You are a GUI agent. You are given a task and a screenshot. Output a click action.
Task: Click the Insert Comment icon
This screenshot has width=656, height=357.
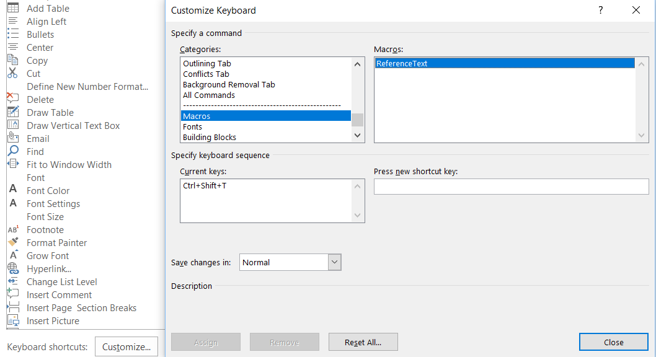[13, 293]
